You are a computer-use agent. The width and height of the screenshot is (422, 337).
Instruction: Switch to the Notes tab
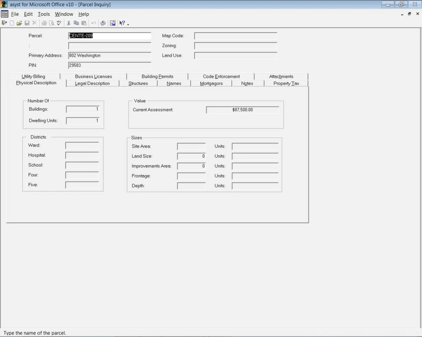[x=247, y=83]
